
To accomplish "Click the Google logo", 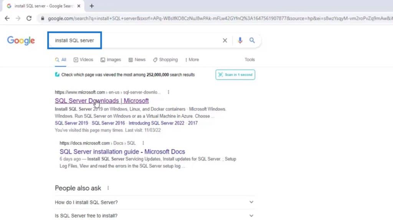I will (x=21, y=41).
